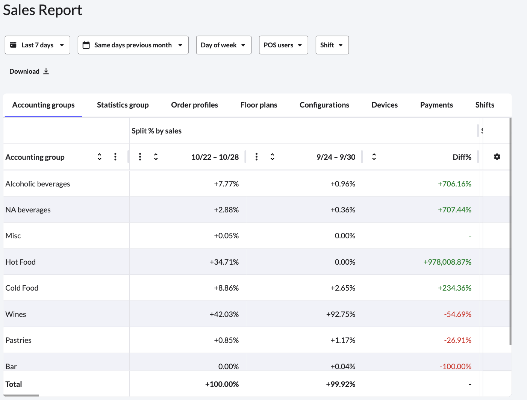This screenshot has width=527, height=400.
Task: Click the calendar icon on the comparison period filter
Action: coord(86,45)
